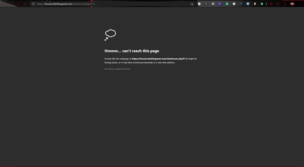This screenshot has width=304, height=167.
Task: Open the red Collections icon
Action: tap(271, 4)
